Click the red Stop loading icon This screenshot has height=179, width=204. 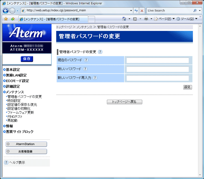pos(142,11)
